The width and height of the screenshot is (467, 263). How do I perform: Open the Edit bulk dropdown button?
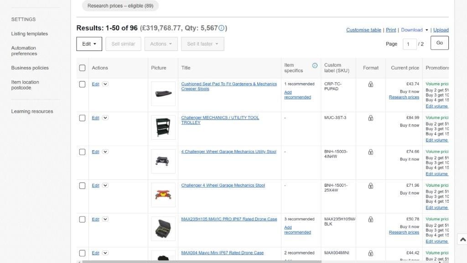(x=89, y=44)
